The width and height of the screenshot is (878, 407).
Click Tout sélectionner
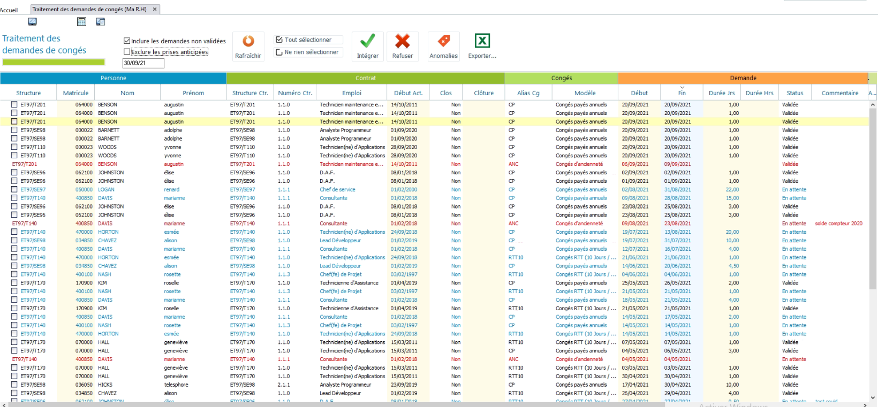pos(308,40)
